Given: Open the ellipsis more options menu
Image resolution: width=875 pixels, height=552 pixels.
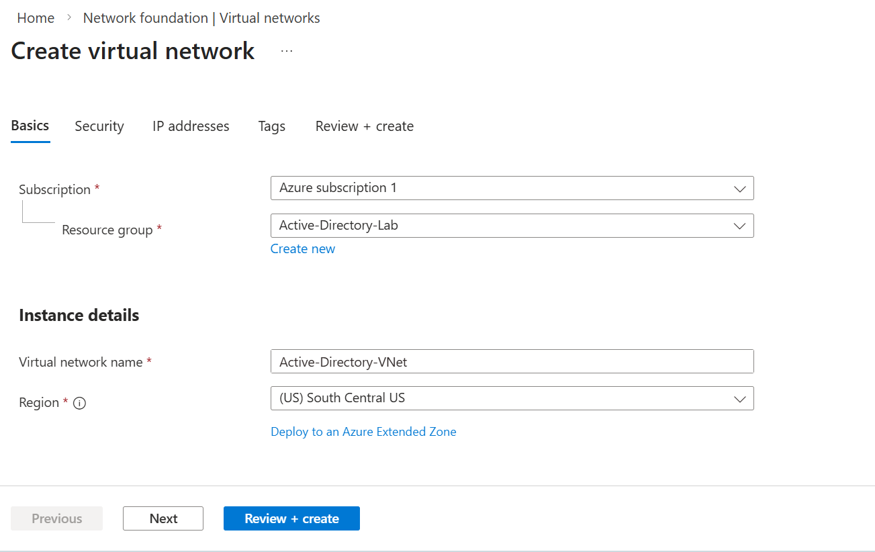Looking at the screenshot, I should tap(287, 51).
